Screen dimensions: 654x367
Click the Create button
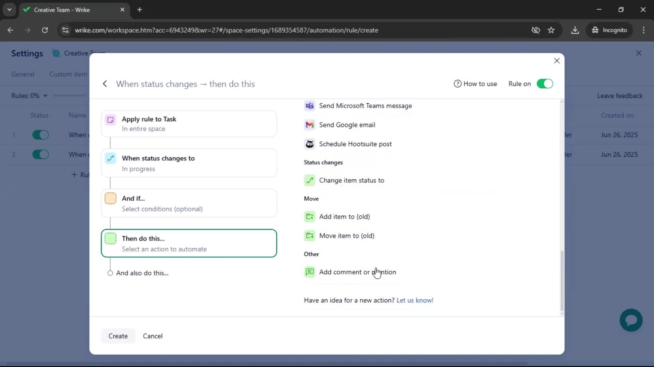coord(118,336)
